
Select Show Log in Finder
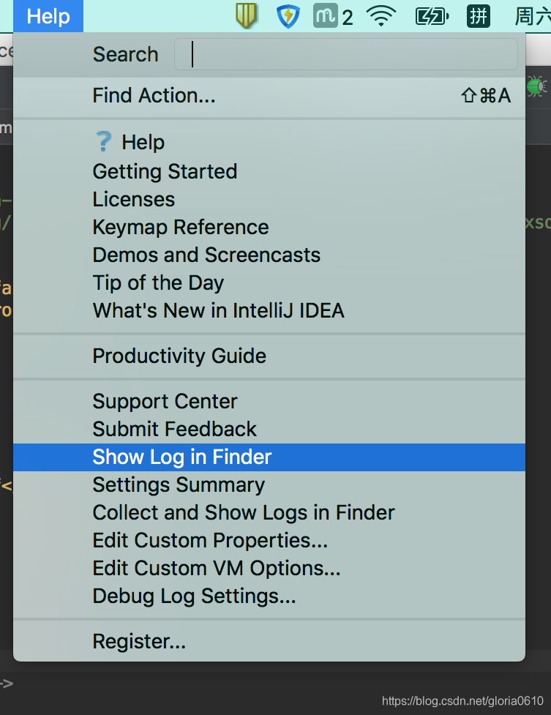(x=181, y=457)
